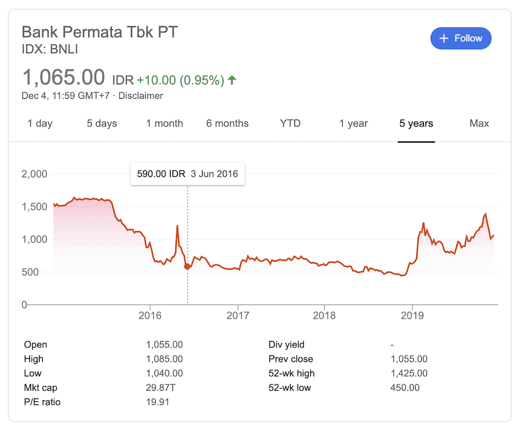Click the Bank Permata Tbk PT title
Image resolution: width=522 pixels, height=430 pixels.
click(x=99, y=32)
